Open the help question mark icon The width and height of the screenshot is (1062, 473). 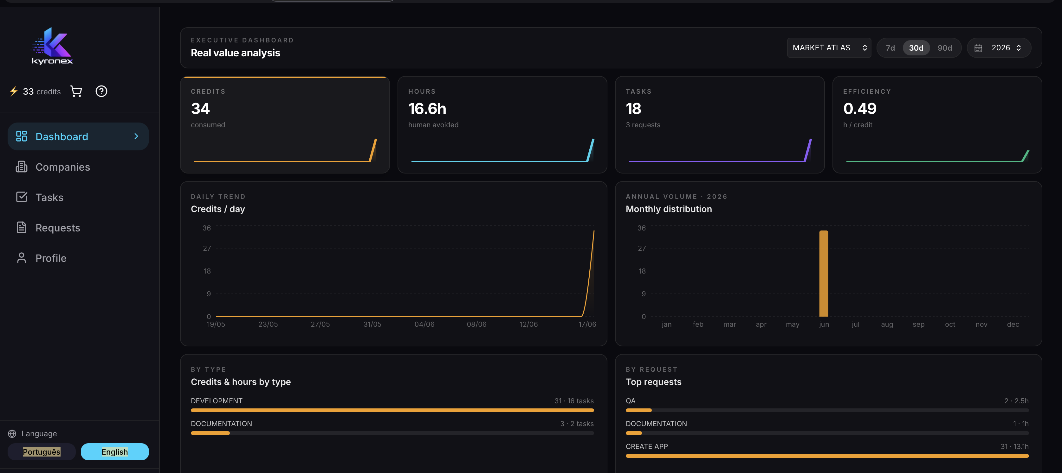101,91
